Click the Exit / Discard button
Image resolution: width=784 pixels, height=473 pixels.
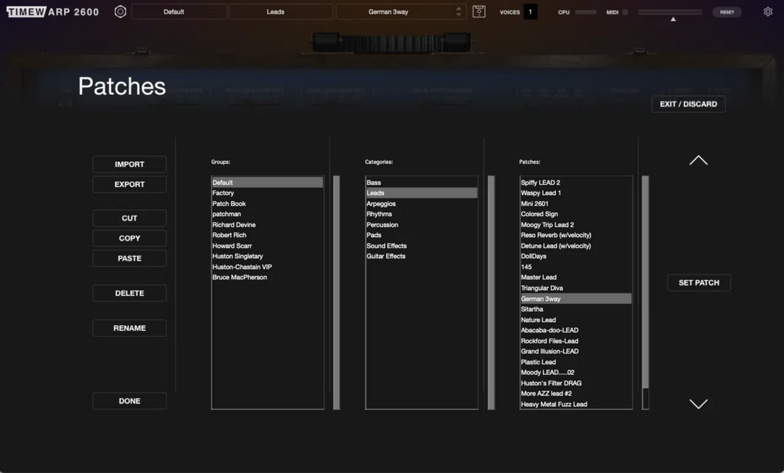pos(688,104)
